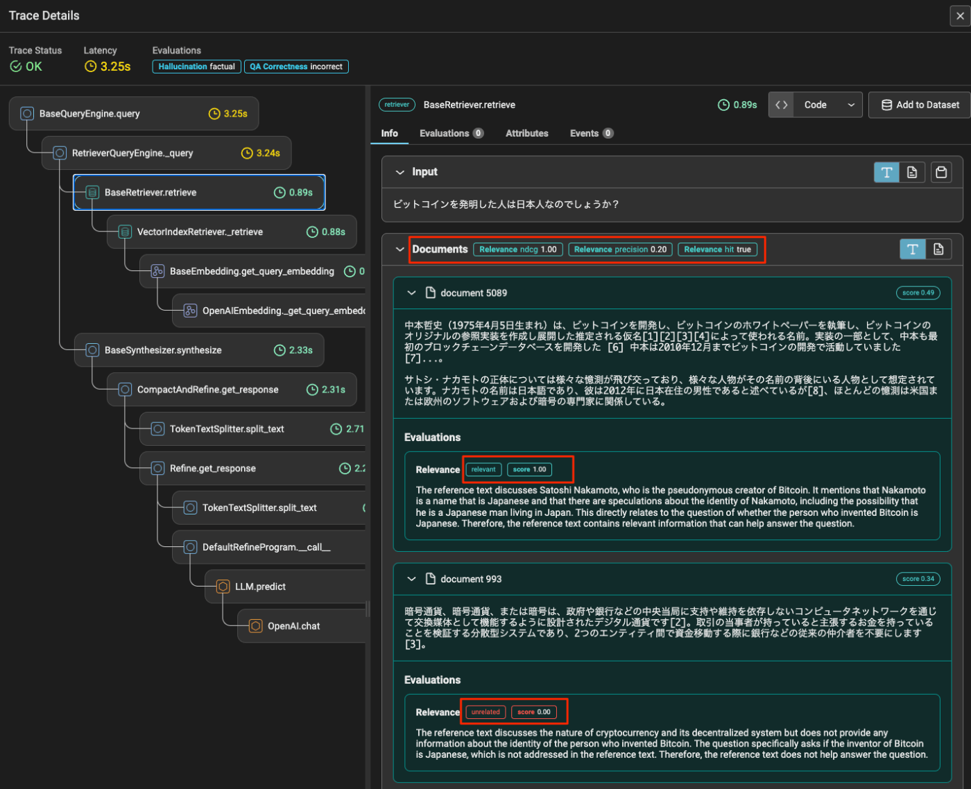Click the LLM.predict LLM icon
The width and height of the screenshot is (971, 789).
click(223, 587)
